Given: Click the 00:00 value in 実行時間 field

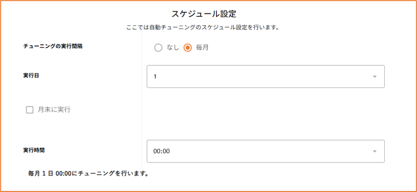Looking at the screenshot, I should tap(161, 151).
